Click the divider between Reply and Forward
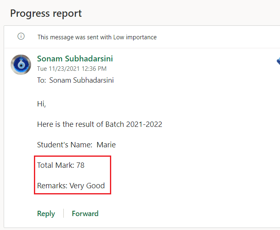The height and width of the screenshot is (230, 280). (x=64, y=213)
